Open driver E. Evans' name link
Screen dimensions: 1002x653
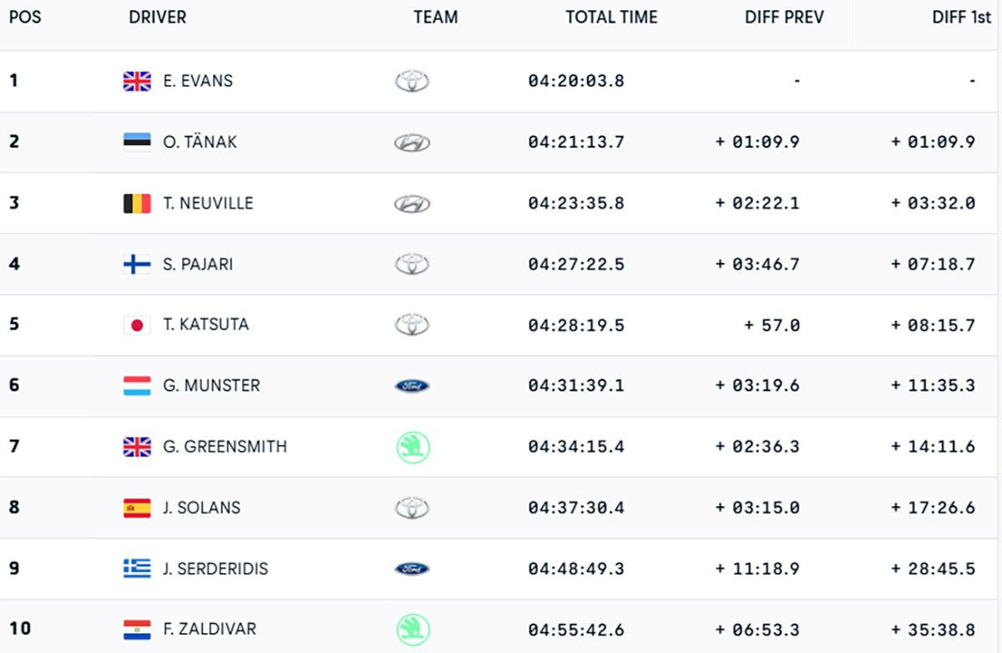[198, 81]
